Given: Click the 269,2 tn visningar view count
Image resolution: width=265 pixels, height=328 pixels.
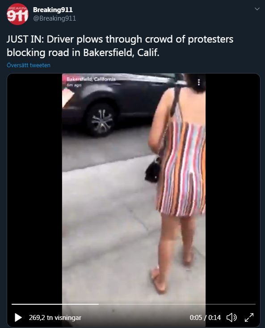Looking at the screenshot, I should 55,318.
